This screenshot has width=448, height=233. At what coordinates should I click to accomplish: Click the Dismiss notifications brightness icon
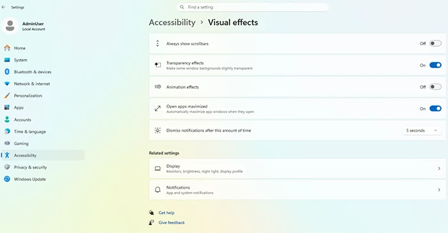157,131
